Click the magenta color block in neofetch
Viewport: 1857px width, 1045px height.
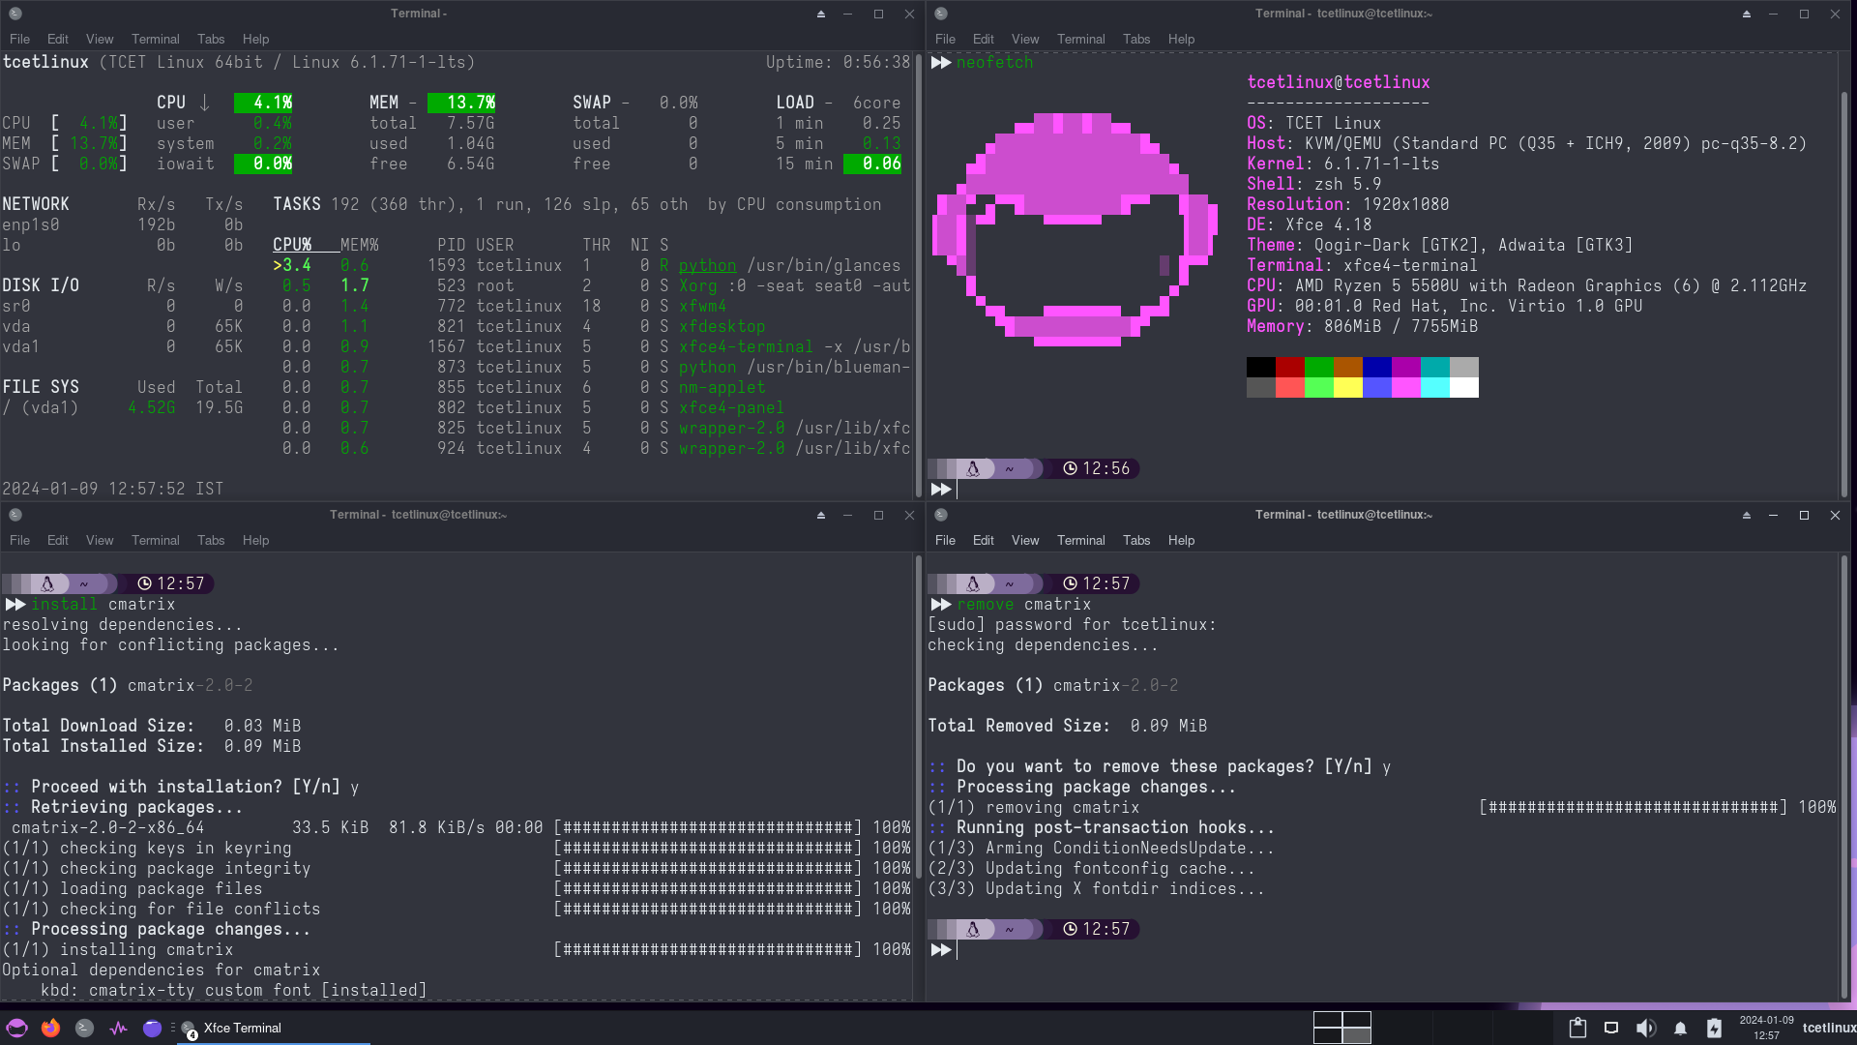click(1405, 367)
